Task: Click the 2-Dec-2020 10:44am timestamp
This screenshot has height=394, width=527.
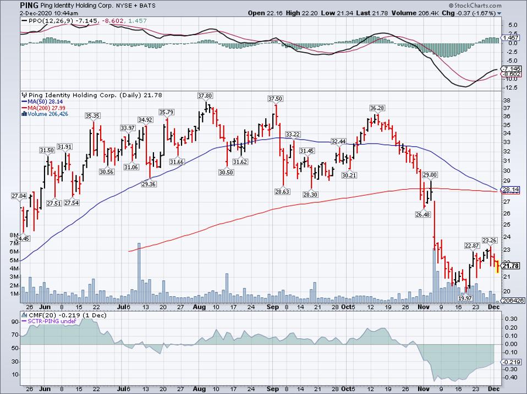Action: pos(49,13)
